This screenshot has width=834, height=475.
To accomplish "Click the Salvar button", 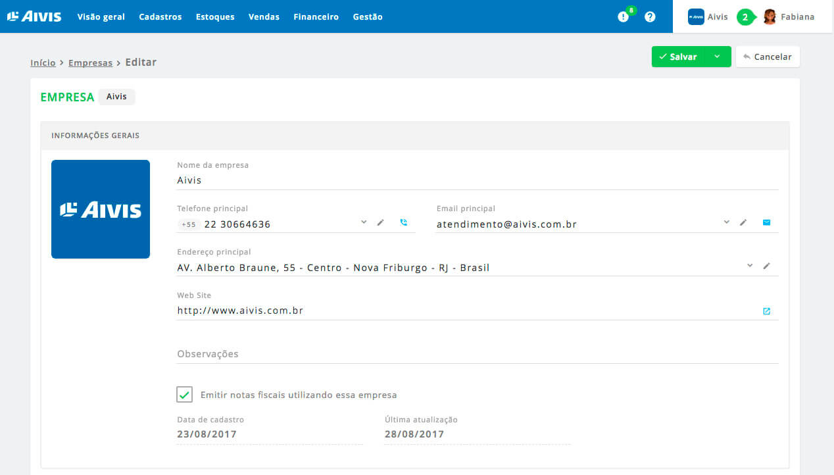I will pos(679,57).
